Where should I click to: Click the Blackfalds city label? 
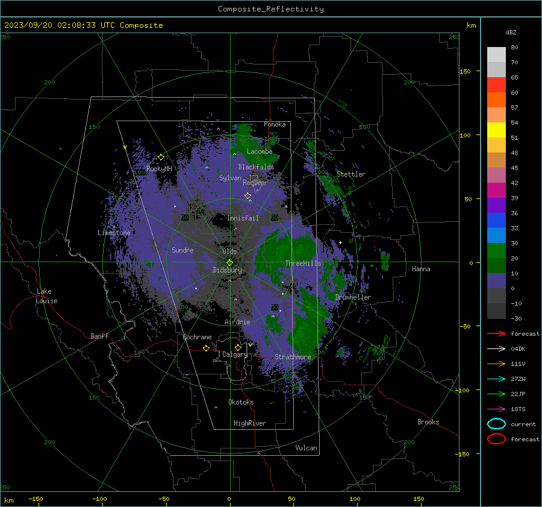[x=256, y=167]
